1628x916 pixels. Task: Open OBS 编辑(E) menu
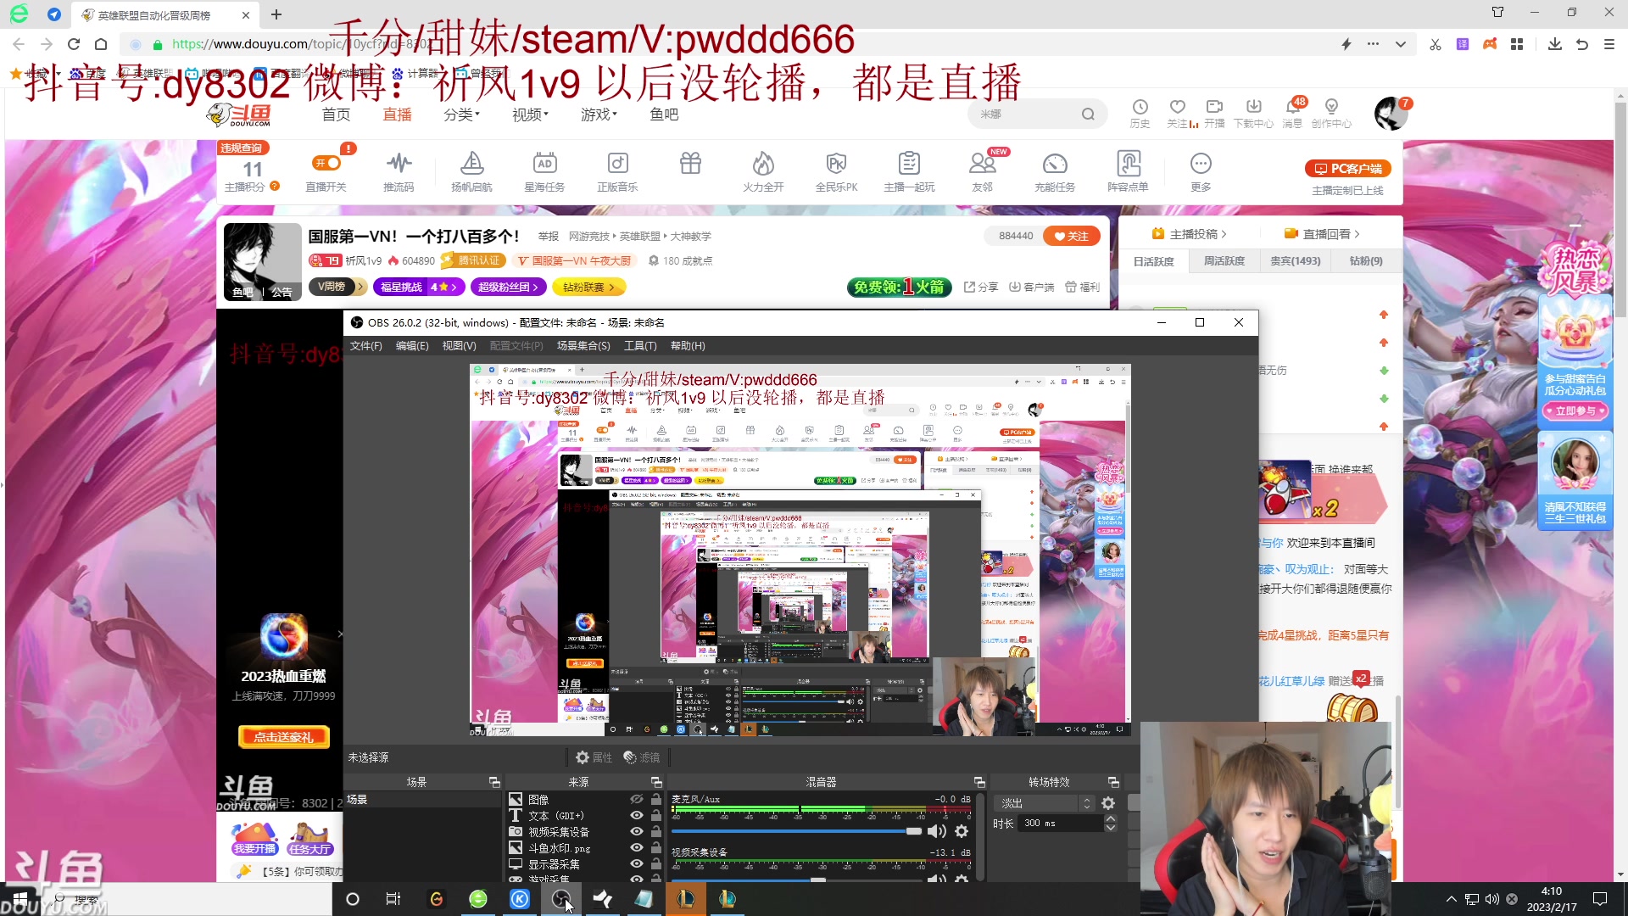tap(412, 346)
